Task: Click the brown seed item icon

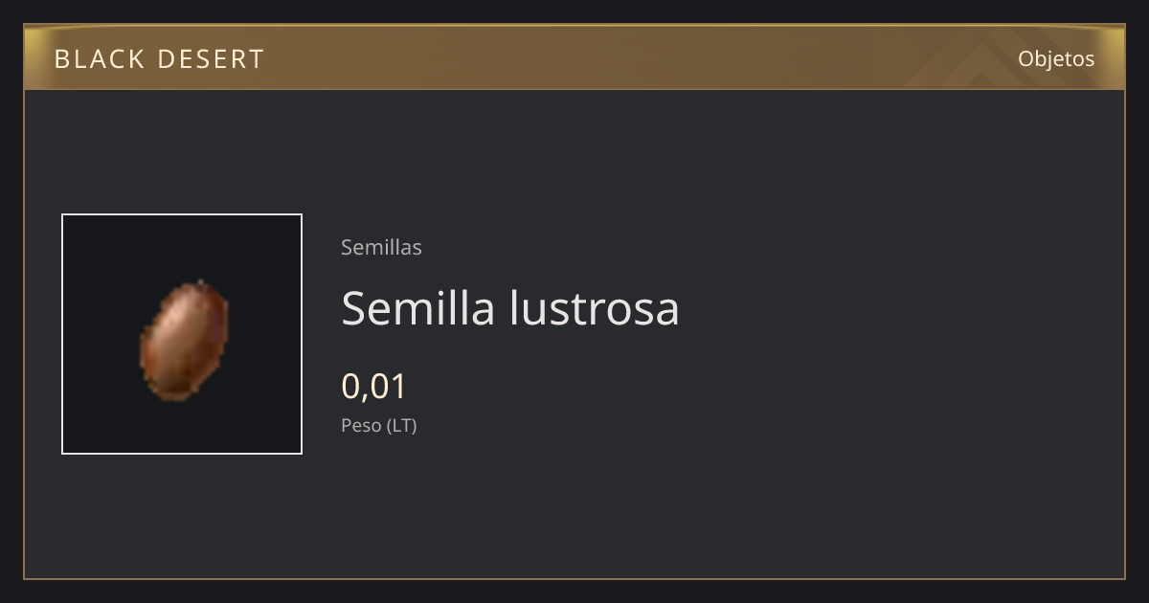Action: pos(184,340)
